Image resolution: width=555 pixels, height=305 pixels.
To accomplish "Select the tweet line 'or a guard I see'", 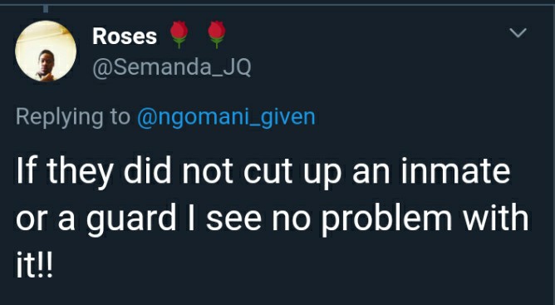I will click(273, 219).
